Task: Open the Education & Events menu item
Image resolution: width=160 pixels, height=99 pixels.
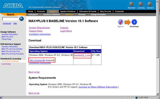Action: 88,11
